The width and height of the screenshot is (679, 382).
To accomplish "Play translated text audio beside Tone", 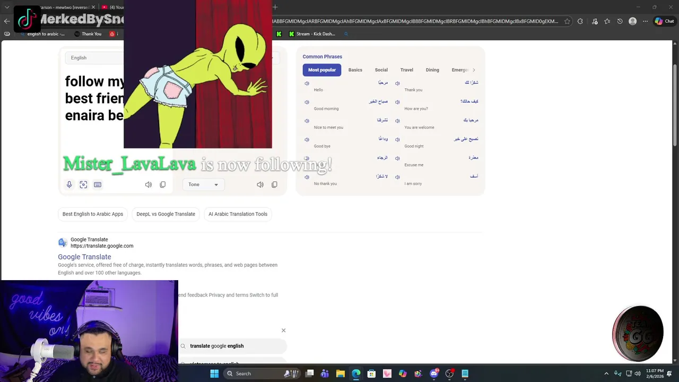I will click(260, 185).
